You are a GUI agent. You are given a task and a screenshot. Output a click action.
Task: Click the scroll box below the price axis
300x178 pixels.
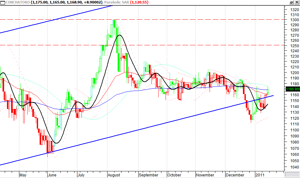[x=292, y=175]
